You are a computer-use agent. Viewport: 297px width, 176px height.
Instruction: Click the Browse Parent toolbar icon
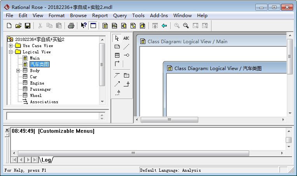coord(155,26)
